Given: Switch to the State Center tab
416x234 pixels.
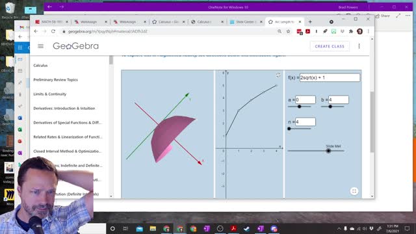Looking at the screenshot, I should pyautogui.click(x=246, y=21).
